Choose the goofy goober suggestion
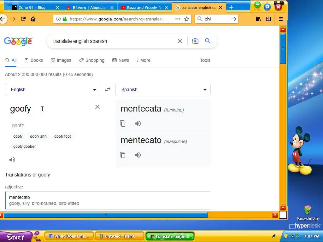This screenshot has height=242, width=323. 25,147
